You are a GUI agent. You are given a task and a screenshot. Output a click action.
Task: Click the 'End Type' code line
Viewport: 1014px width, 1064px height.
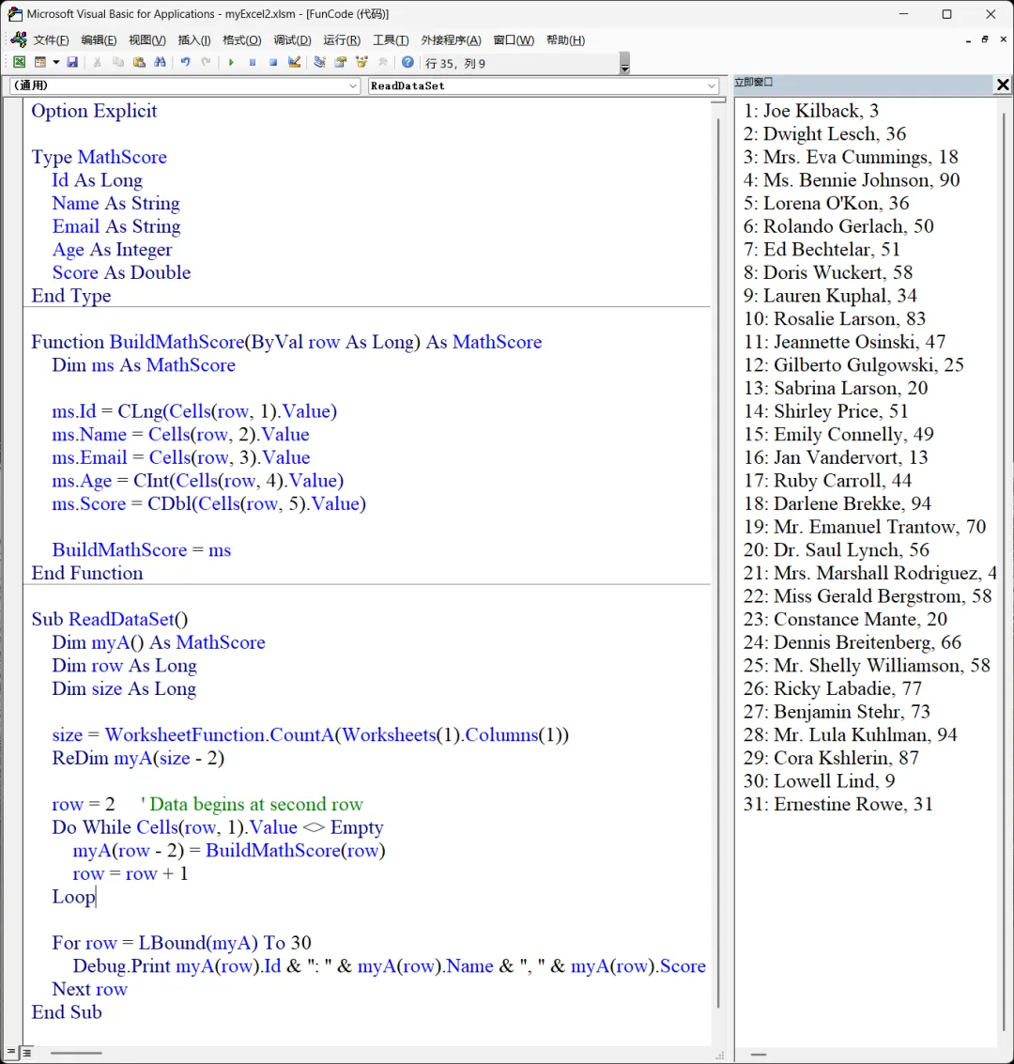point(71,295)
